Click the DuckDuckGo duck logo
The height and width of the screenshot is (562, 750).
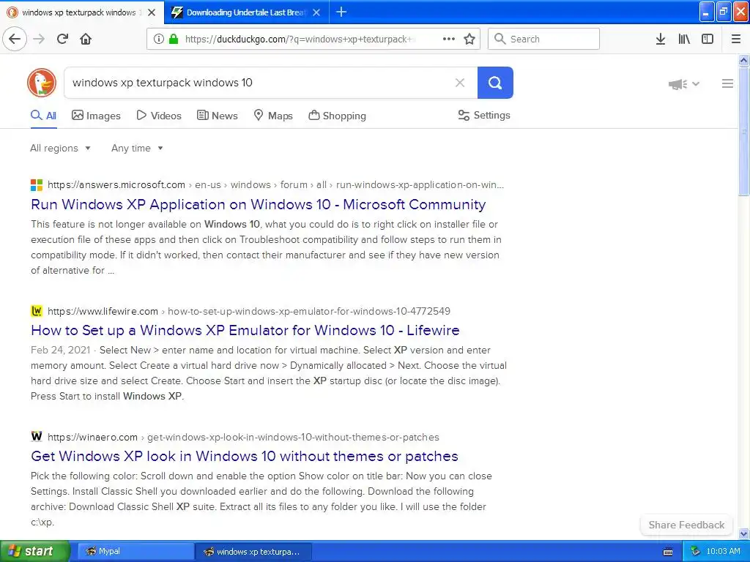coord(42,83)
